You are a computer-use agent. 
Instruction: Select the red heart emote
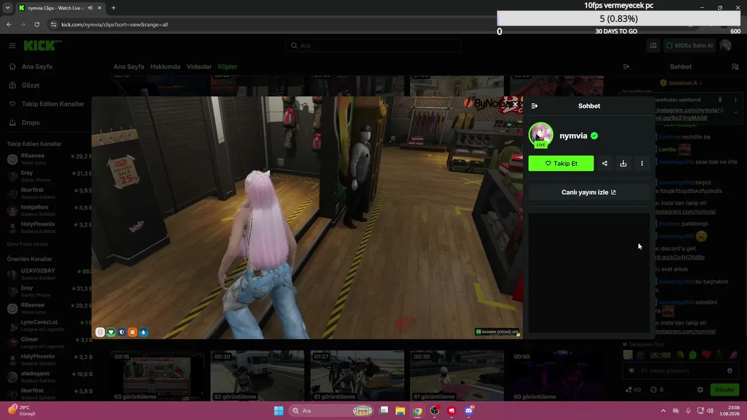click(706, 355)
